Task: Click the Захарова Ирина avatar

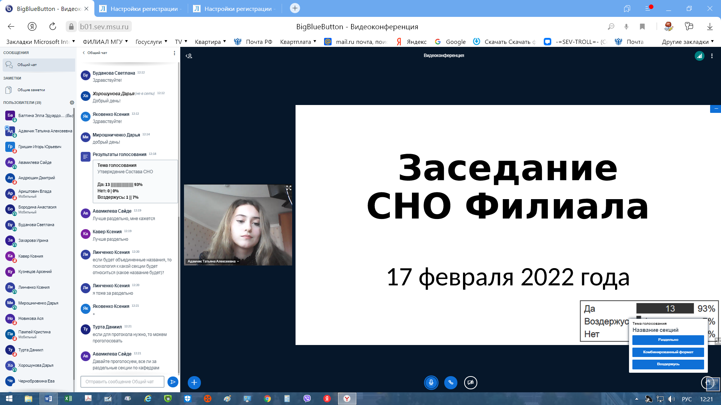Action: [x=10, y=240]
